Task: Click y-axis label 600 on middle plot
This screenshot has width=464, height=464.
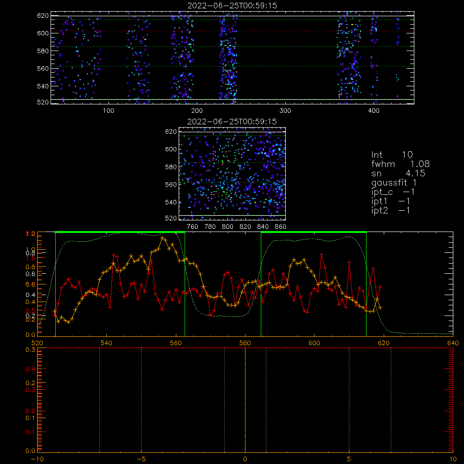Action: [x=171, y=149]
